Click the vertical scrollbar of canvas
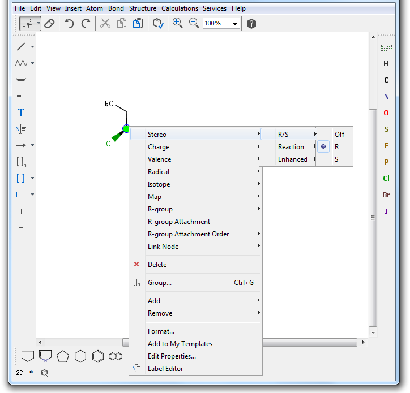 tap(373, 218)
